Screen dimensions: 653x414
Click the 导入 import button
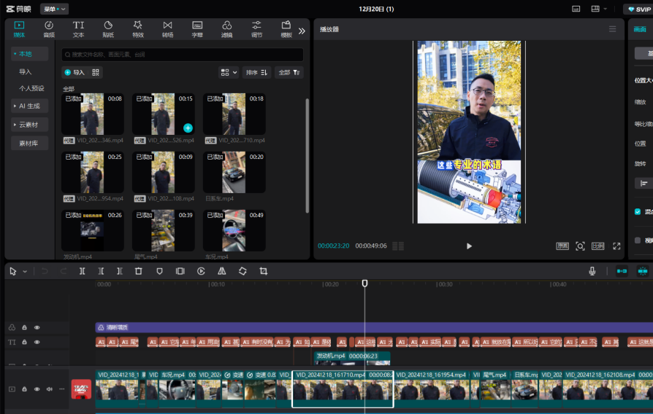tap(74, 72)
